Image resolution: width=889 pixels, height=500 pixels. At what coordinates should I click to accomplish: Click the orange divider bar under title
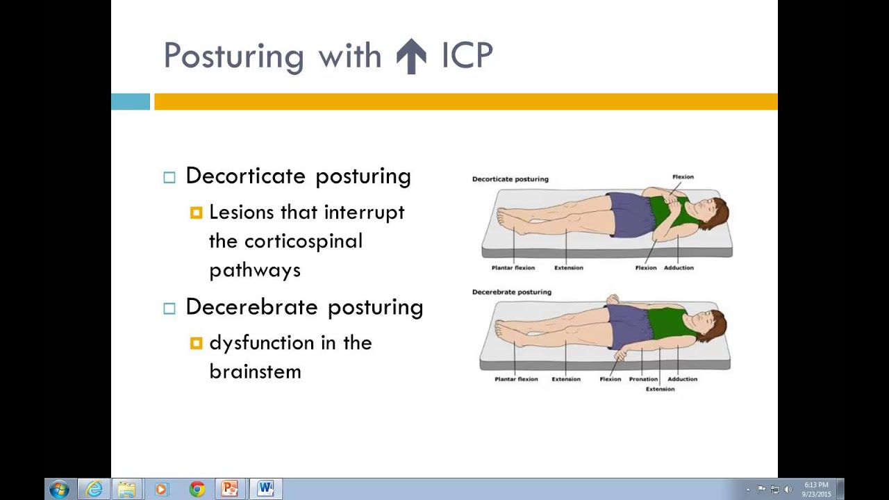point(465,102)
